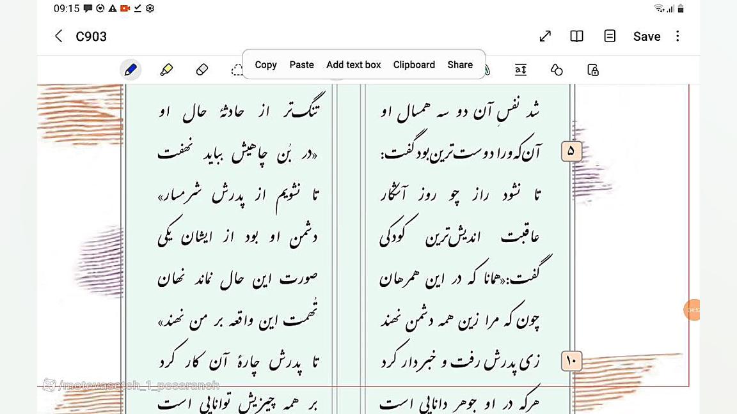Tap the Wi-Fi status icon
Image resolution: width=737 pixels, height=414 pixels.
pos(659,8)
